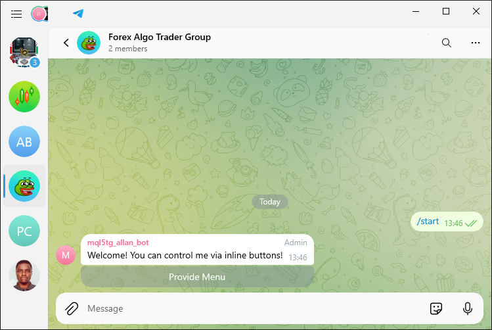Open the account avatar at top left
Screen dimensions: 492x330
pyautogui.click(x=39, y=14)
